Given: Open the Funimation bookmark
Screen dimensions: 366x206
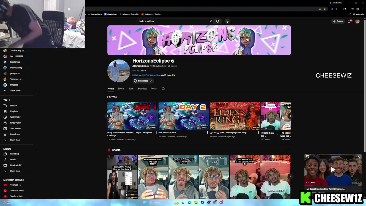Looking at the screenshot, I should point(151,14).
